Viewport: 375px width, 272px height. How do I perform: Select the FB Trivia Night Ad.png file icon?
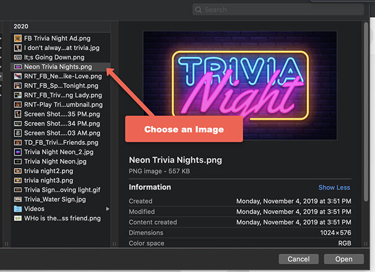pos(18,38)
